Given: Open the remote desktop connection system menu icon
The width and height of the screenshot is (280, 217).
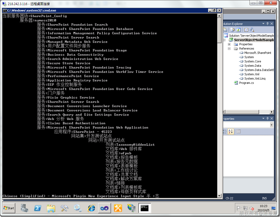Looking at the screenshot, I should pos(4,4).
